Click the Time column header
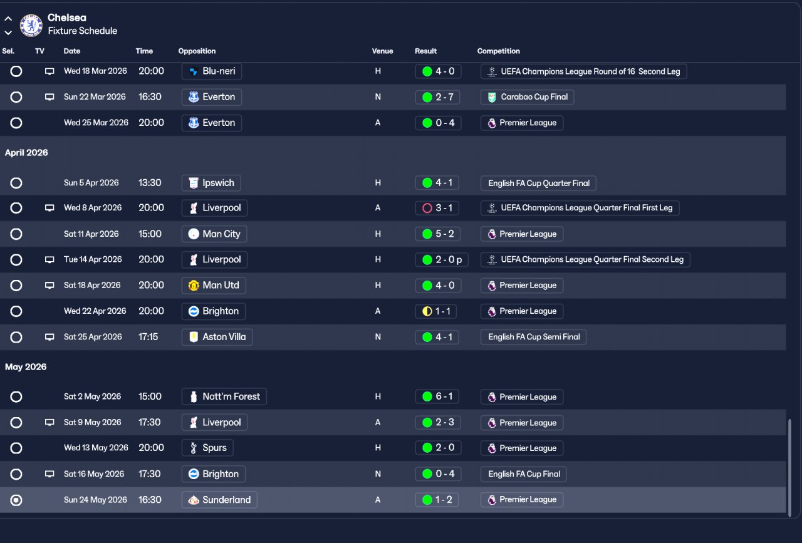802x543 pixels. [144, 51]
